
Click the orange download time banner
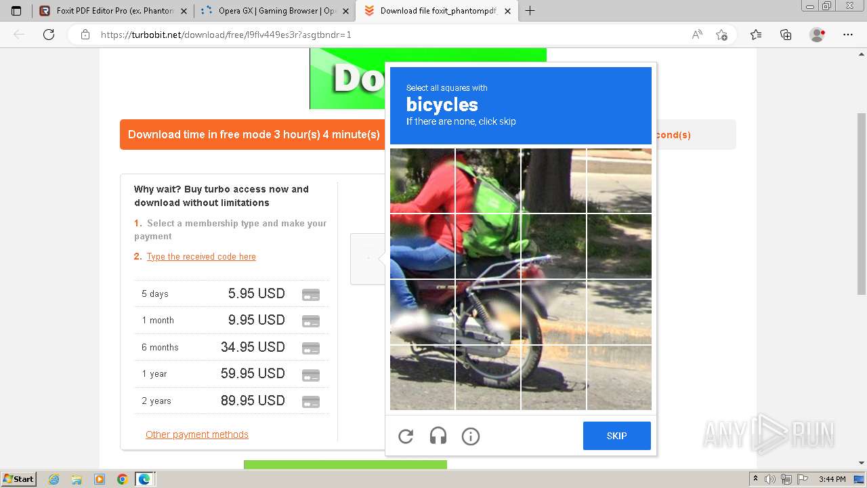coord(252,134)
